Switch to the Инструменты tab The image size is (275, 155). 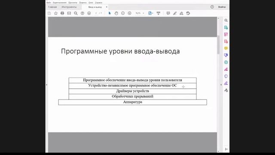pos(69,7)
